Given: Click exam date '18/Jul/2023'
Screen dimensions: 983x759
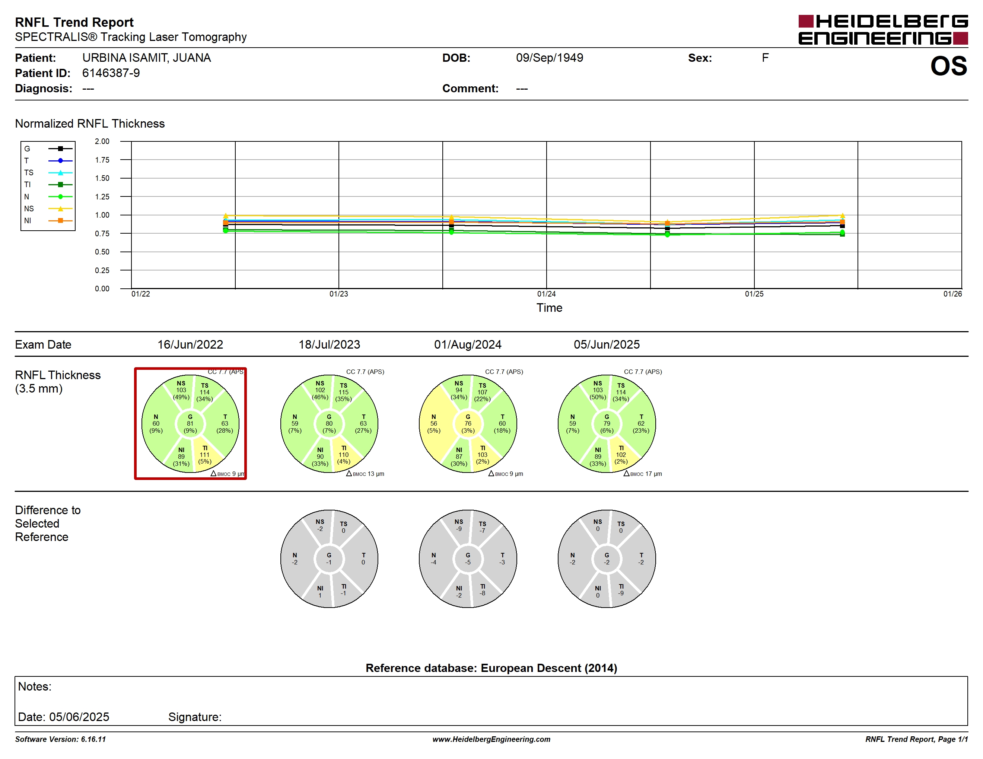Looking at the screenshot, I should [x=329, y=345].
